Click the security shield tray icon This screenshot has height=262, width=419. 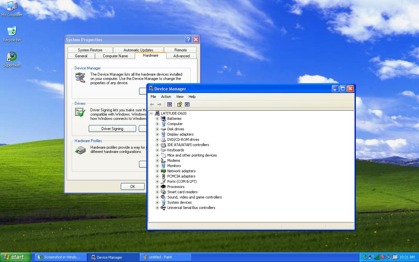coord(383,257)
